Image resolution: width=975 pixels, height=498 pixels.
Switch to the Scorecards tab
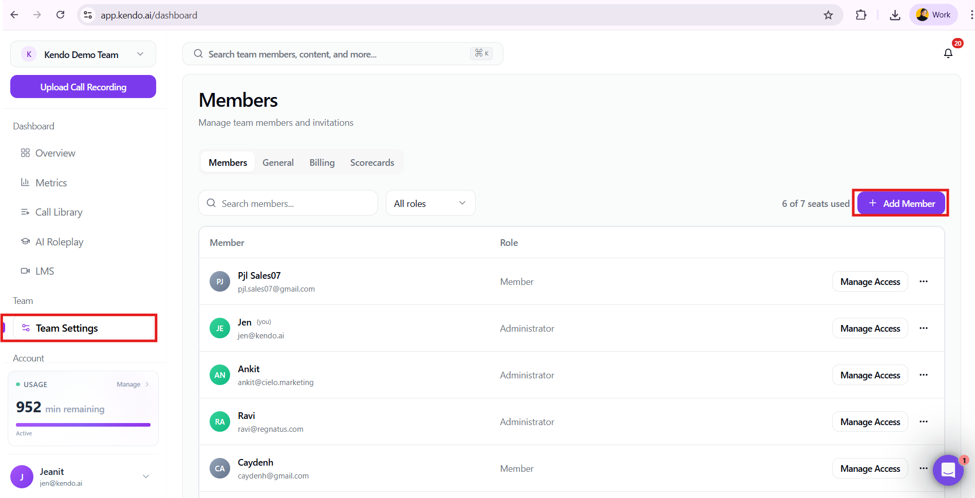tap(372, 163)
